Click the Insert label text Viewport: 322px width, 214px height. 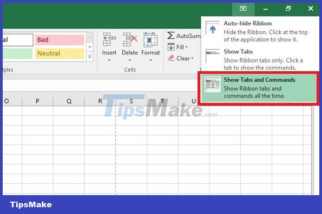(x=109, y=53)
